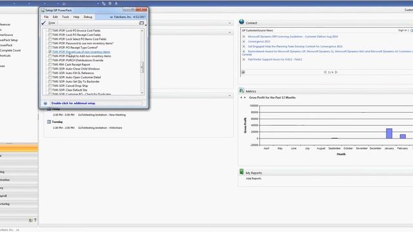The image size is (413, 232).
Task: Go to previous news page arrow
Action: [x=325, y=72]
